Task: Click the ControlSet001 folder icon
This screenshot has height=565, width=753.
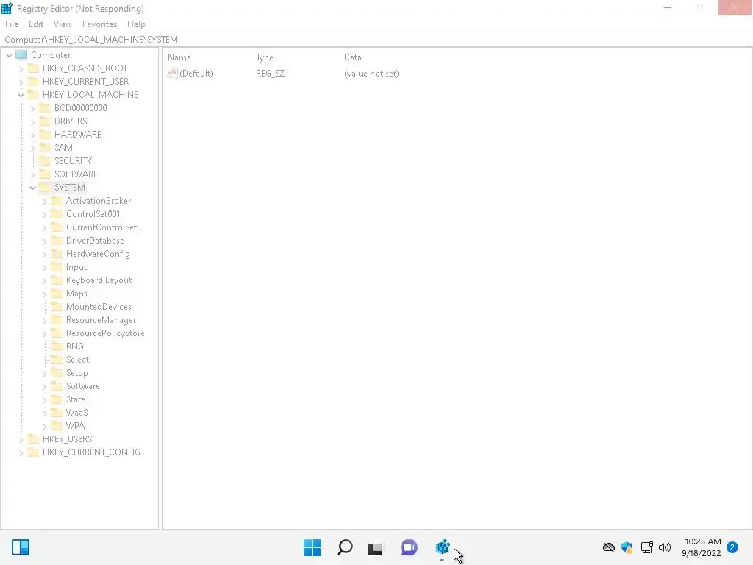Action: click(x=57, y=213)
